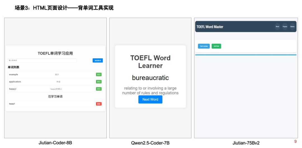Click the TOEFL Word Master title
The width and height of the screenshot is (302, 148).
(x=210, y=27)
